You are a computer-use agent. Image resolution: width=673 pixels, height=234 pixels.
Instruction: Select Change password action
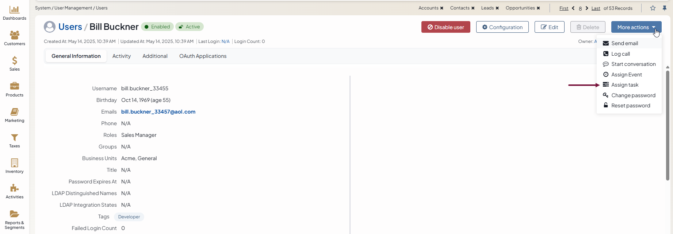(629, 95)
